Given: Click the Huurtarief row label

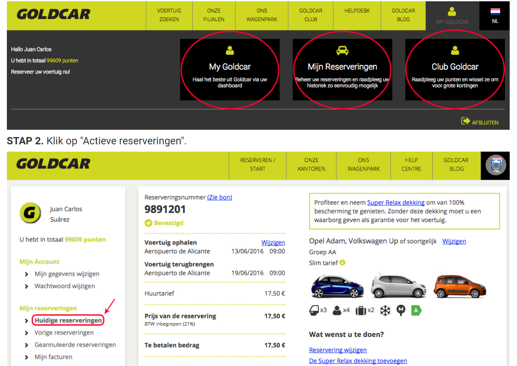Looking at the screenshot, I should coord(160,294).
